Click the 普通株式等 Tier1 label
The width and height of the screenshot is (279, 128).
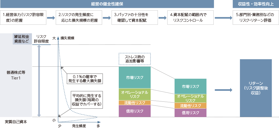[16, 75]
